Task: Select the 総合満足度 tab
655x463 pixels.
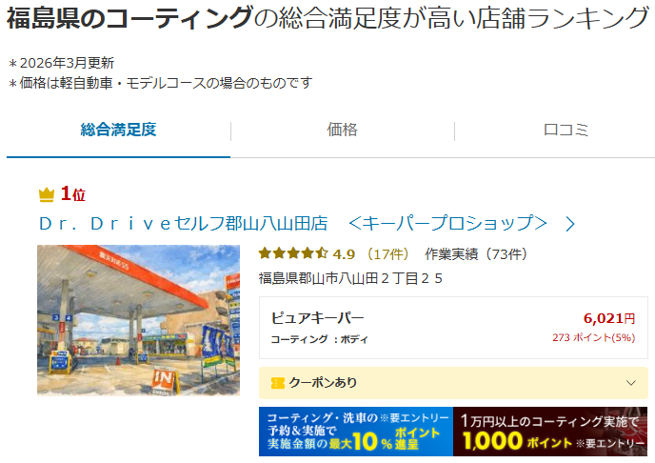Action: click(x=118, y=131)
